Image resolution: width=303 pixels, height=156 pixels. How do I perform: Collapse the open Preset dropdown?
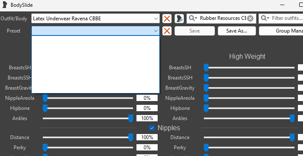(156, 31)
